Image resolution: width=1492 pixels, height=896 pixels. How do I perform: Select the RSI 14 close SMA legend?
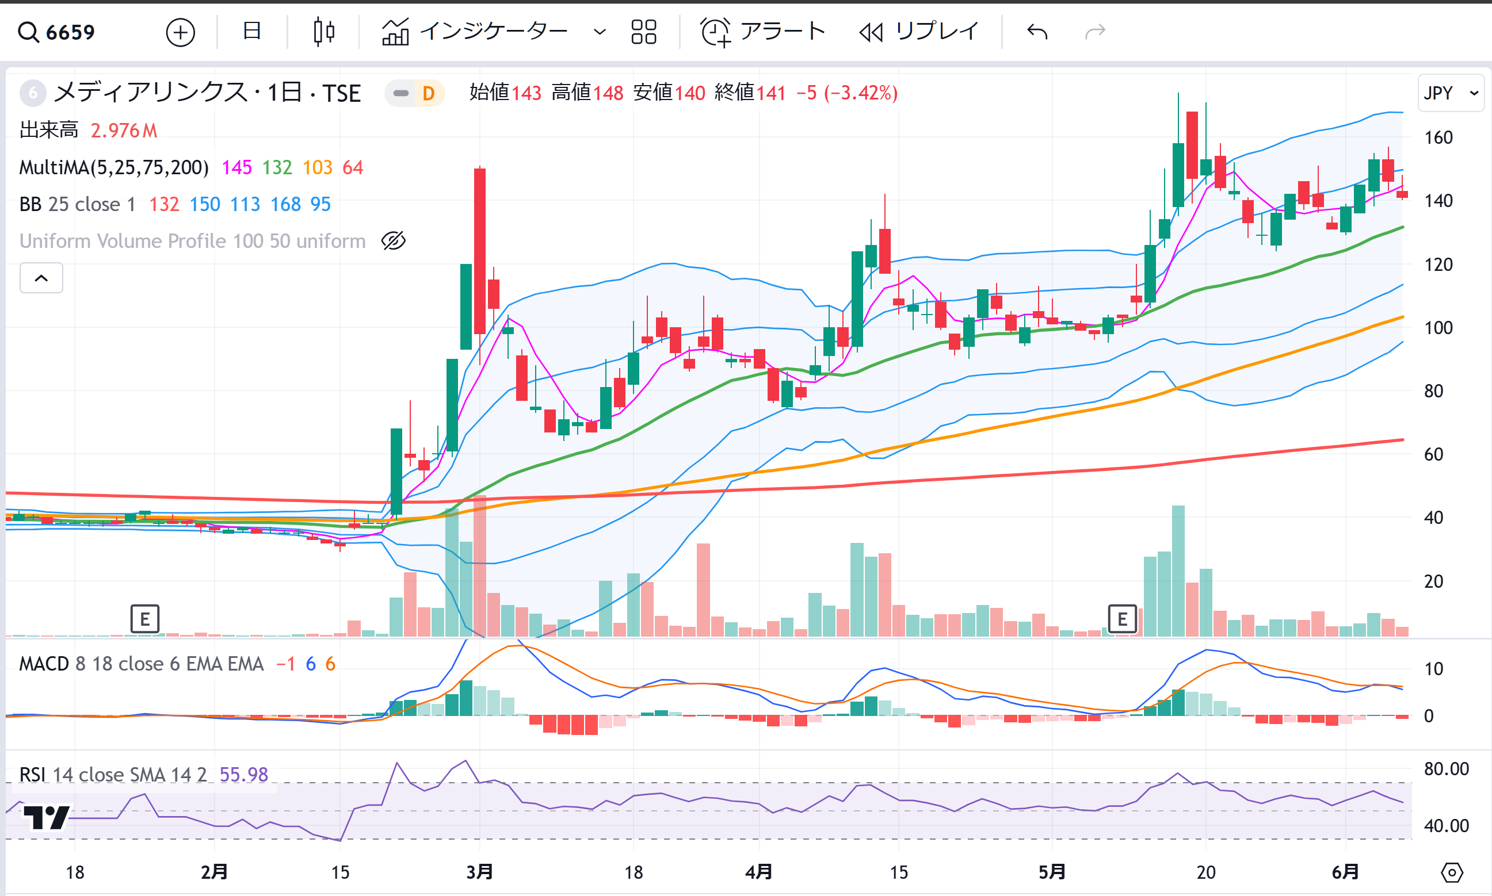113,774
